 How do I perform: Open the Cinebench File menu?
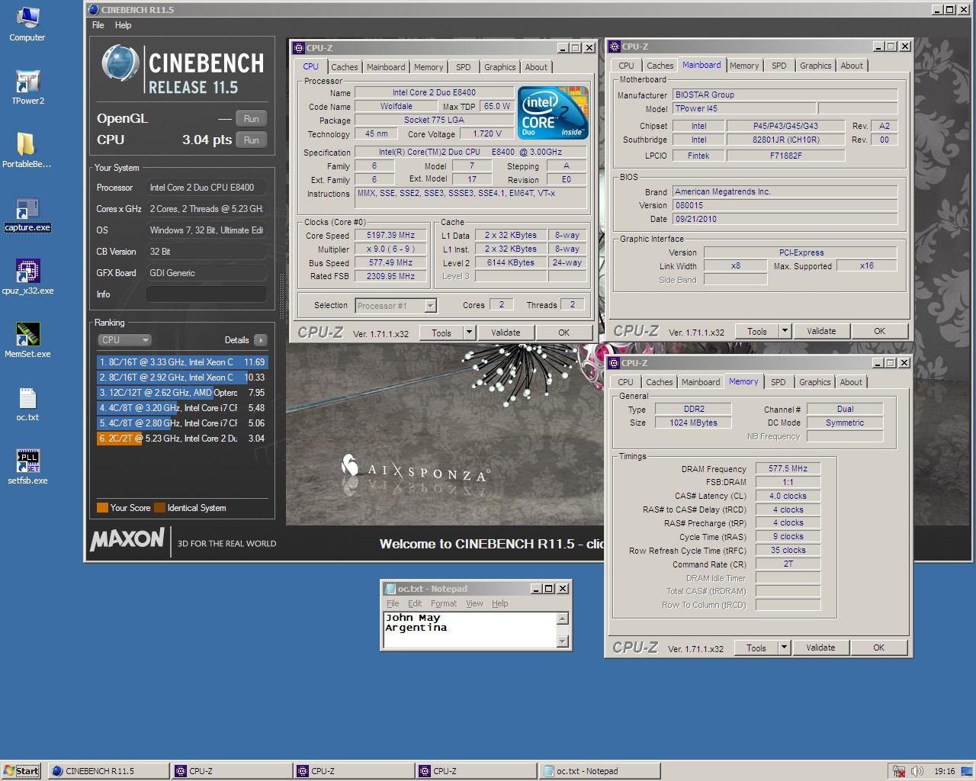click(98, 25)
